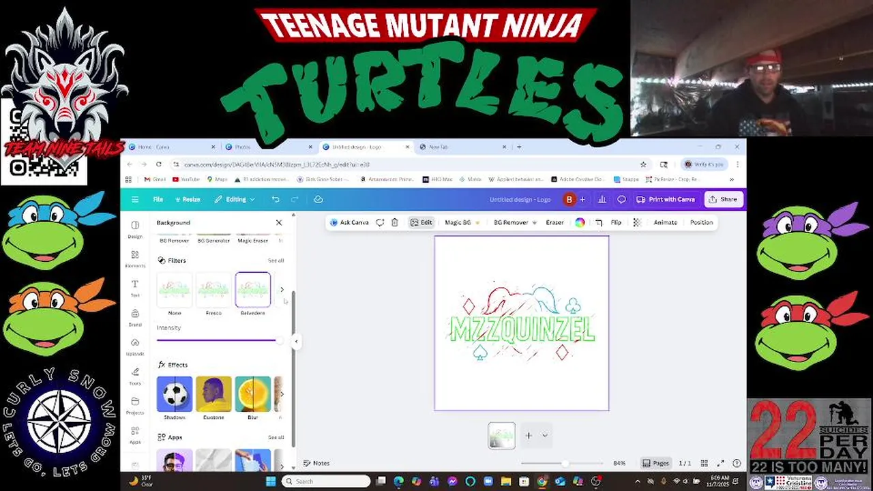Select the Duotone effect thumbnail
Image resolution: width=873 pixels, height=491 pixels.
[x=213, y=394]
